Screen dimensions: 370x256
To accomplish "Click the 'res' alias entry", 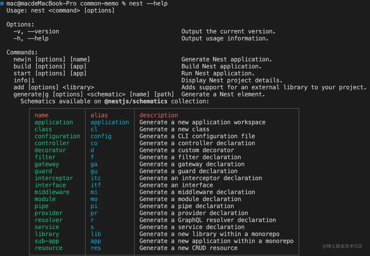I will 95,248.
